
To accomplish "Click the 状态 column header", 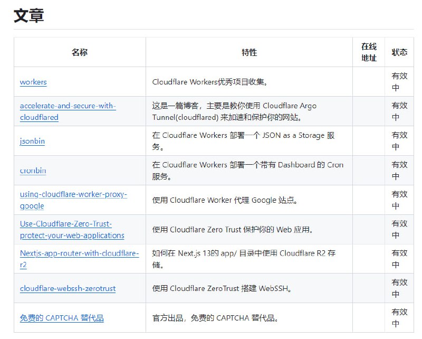I will pos(399,52).
